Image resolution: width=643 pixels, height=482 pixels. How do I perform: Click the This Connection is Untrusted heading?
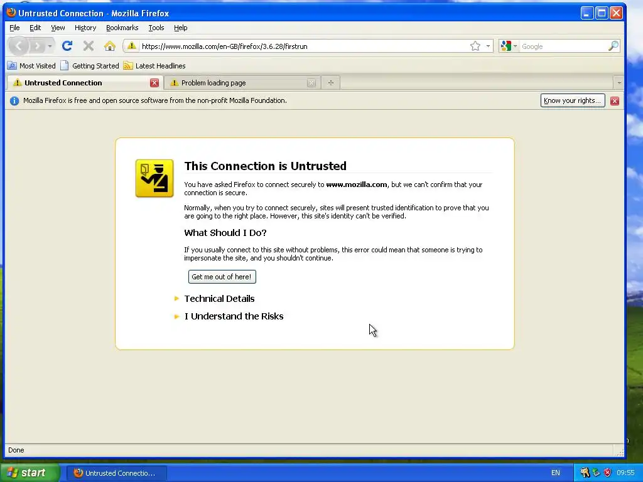coord(266,166)
